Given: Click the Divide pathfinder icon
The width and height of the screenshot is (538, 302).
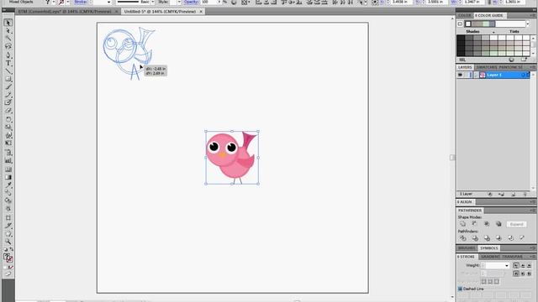Looking at the screenshot, I should coord(463,238).
